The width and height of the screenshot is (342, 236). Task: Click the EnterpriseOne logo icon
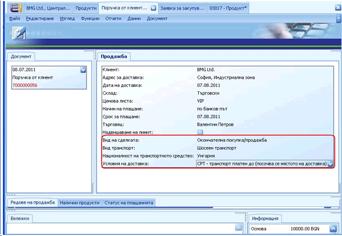click(16, 8)
